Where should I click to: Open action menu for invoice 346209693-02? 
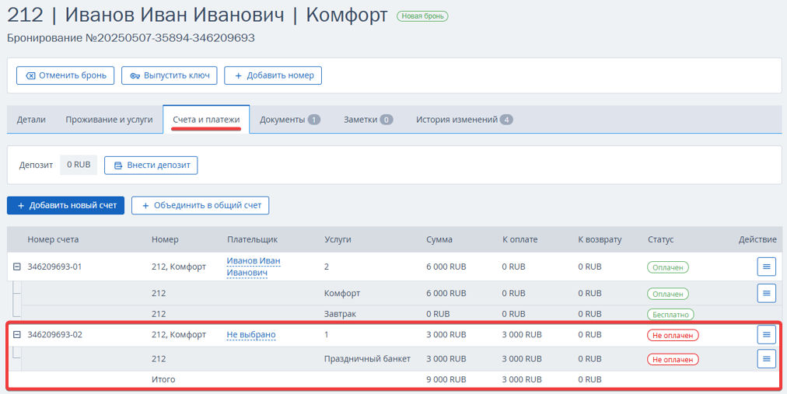[x=766, y=334]
